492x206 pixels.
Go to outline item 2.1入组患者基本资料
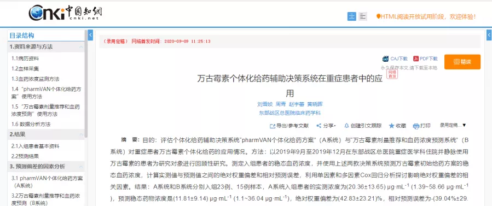[x=36, y=146]
